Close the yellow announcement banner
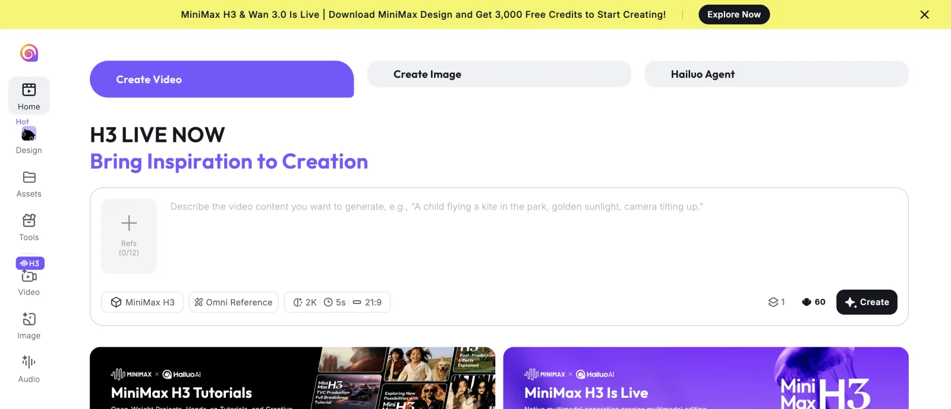This screenshot has height=409, width=951. (x=924, y=14)
